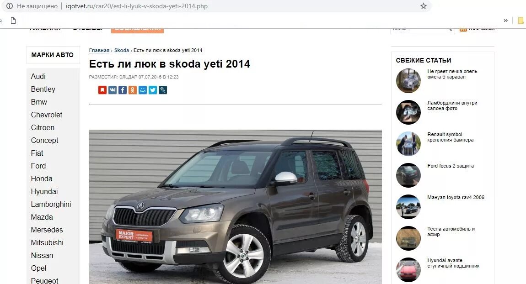Open the Ford focus 2 защита thumbnail
Image resolution: width=526 pixels, height=284 pixels.
click(x=408, y=175)
